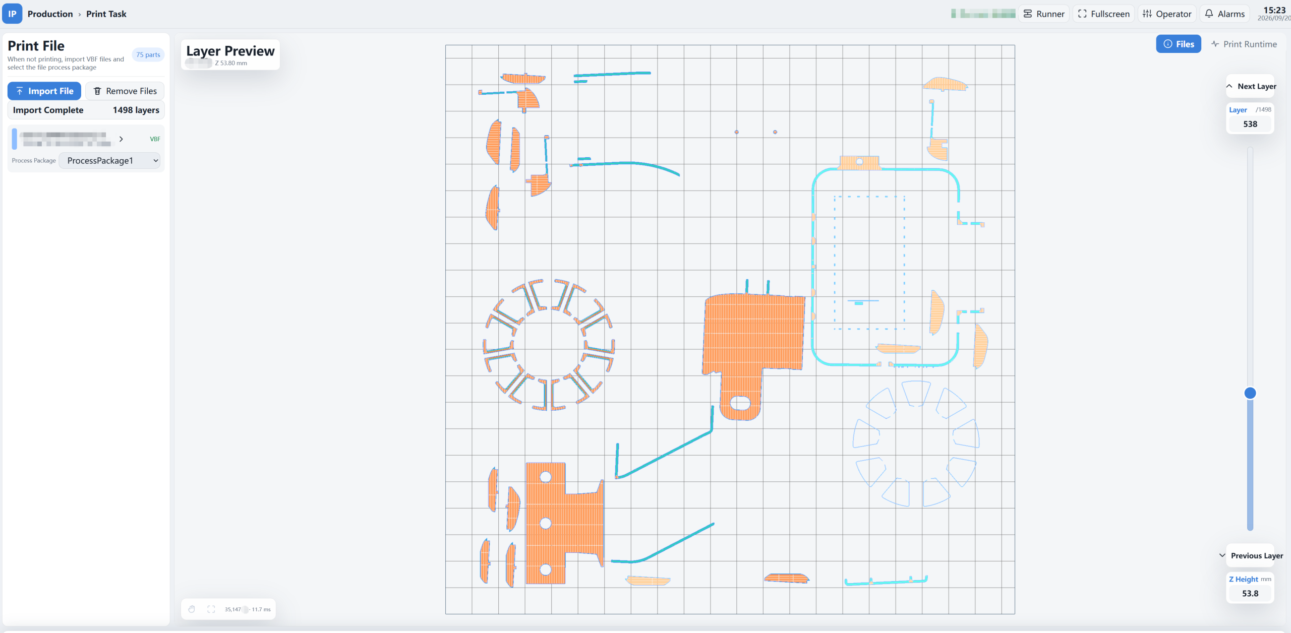Expand the imported VBF file entry chevron
Viewport: 1291px width, 633px height.
(x=121, y=139)
